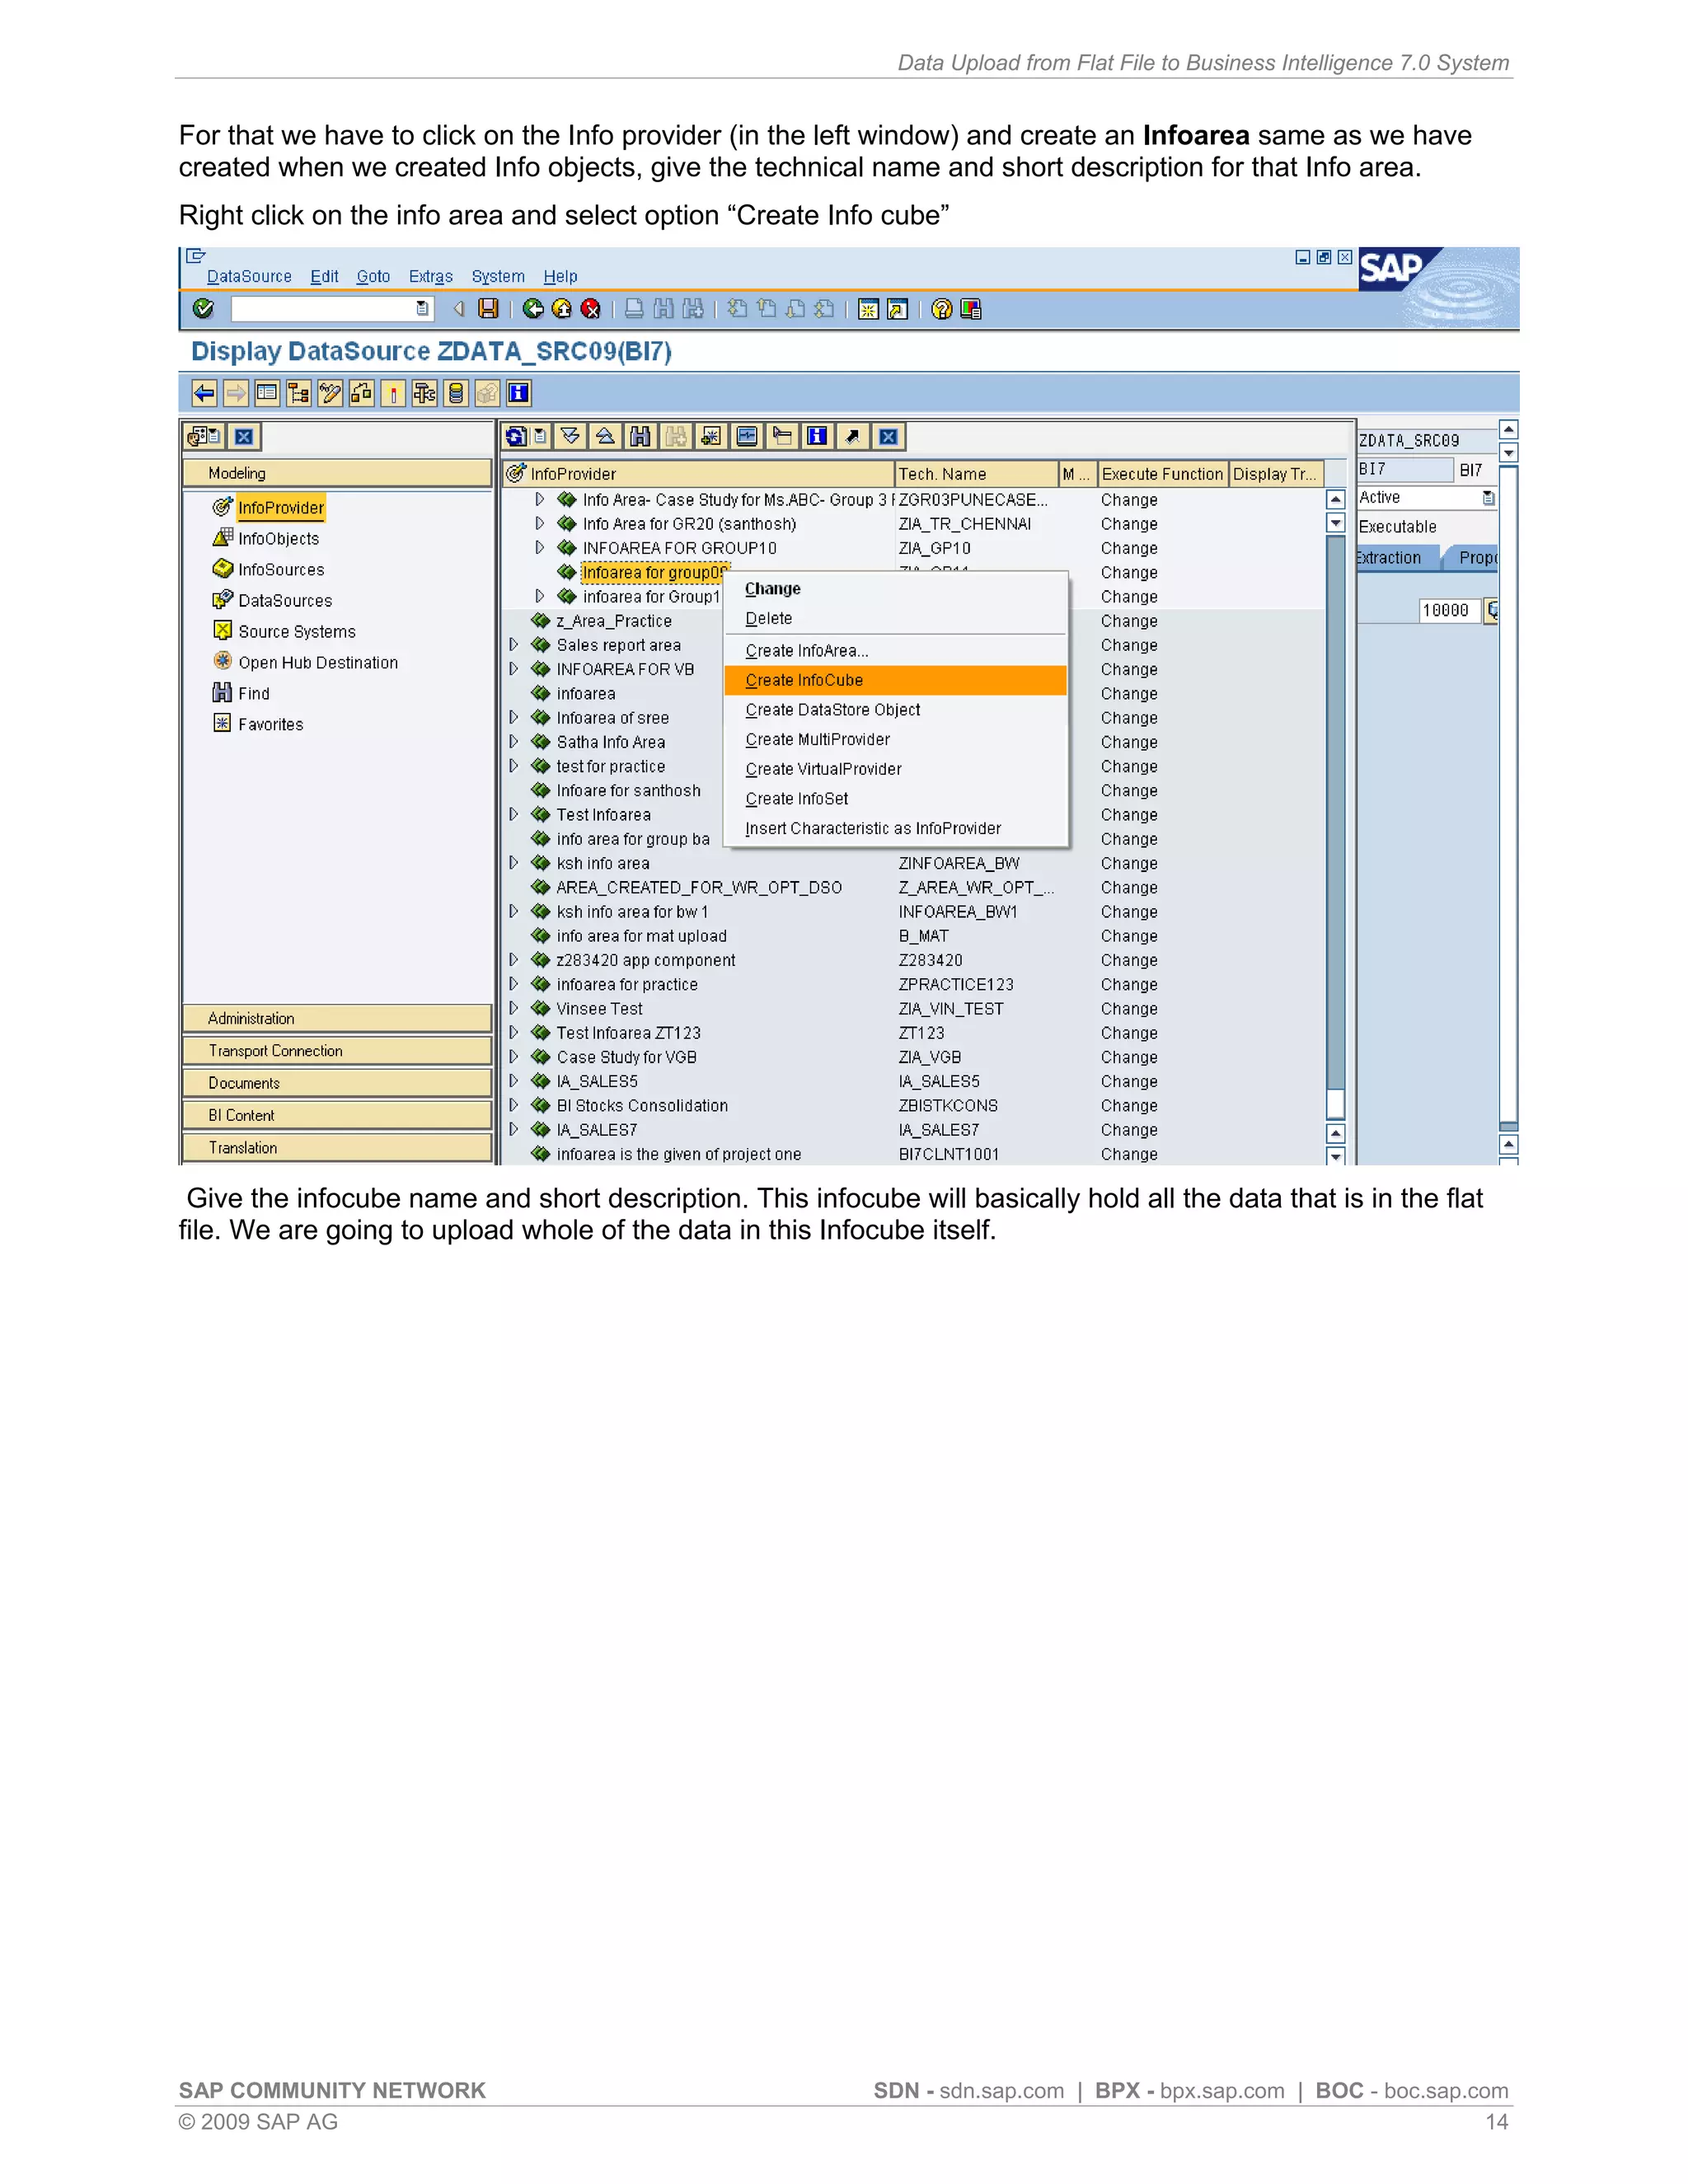Click the hierarchy tree icon in application toolbar
The image size is (1688, 2184).
[298, 393]
